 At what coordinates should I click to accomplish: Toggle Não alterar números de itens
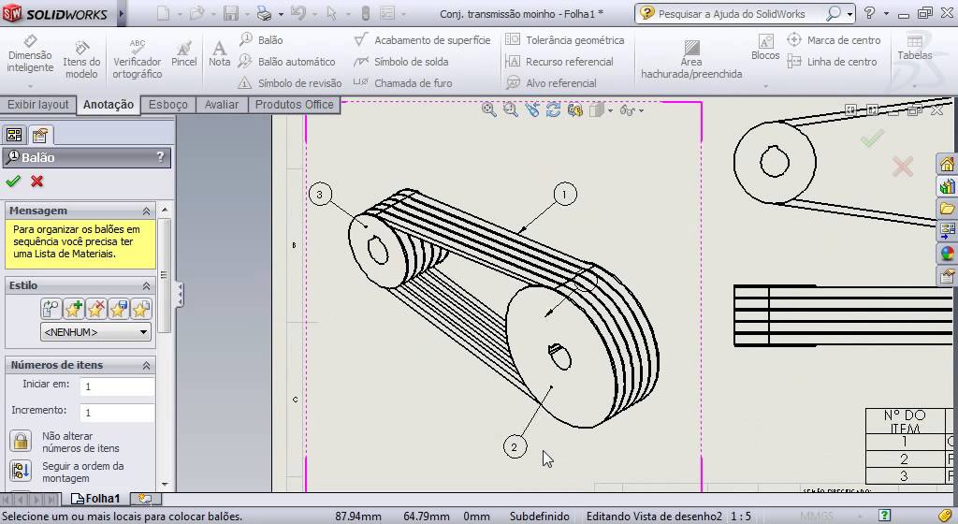point(21,442)
